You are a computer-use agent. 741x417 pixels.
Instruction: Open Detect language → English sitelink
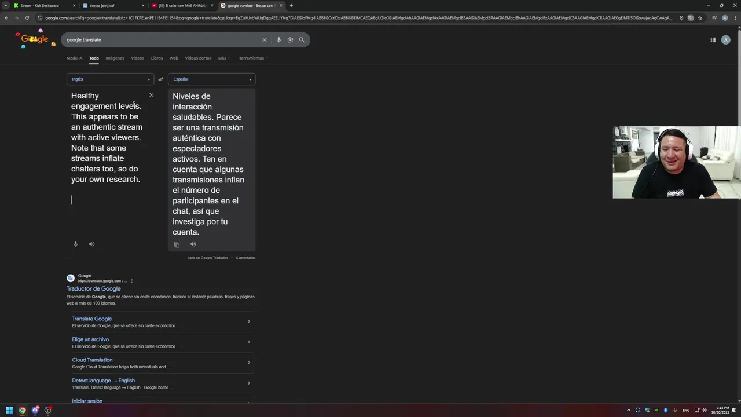click(x=103, y=381)
